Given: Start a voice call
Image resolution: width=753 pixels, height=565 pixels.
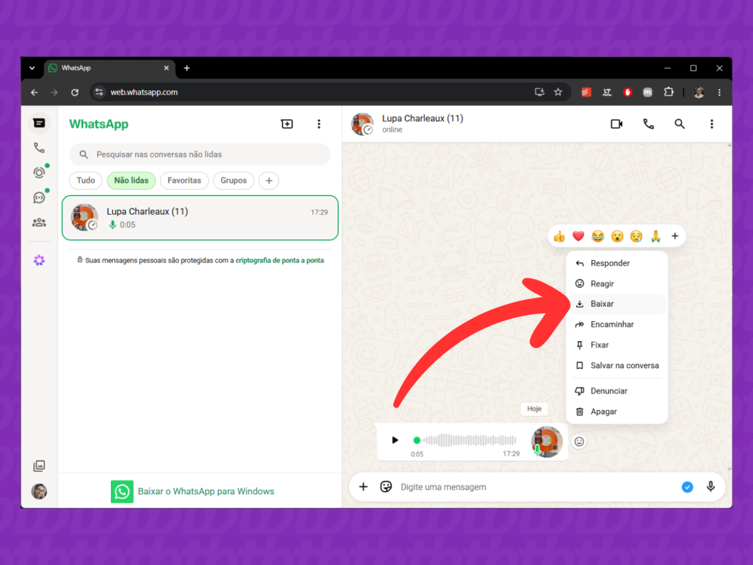Looking at the screenshot, I should [649, 124].
